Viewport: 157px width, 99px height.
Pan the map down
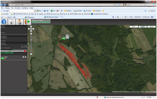click(31, 31)
